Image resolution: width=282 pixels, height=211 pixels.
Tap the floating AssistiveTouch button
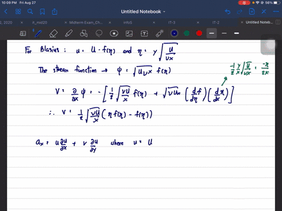click(x=271, y=45)
